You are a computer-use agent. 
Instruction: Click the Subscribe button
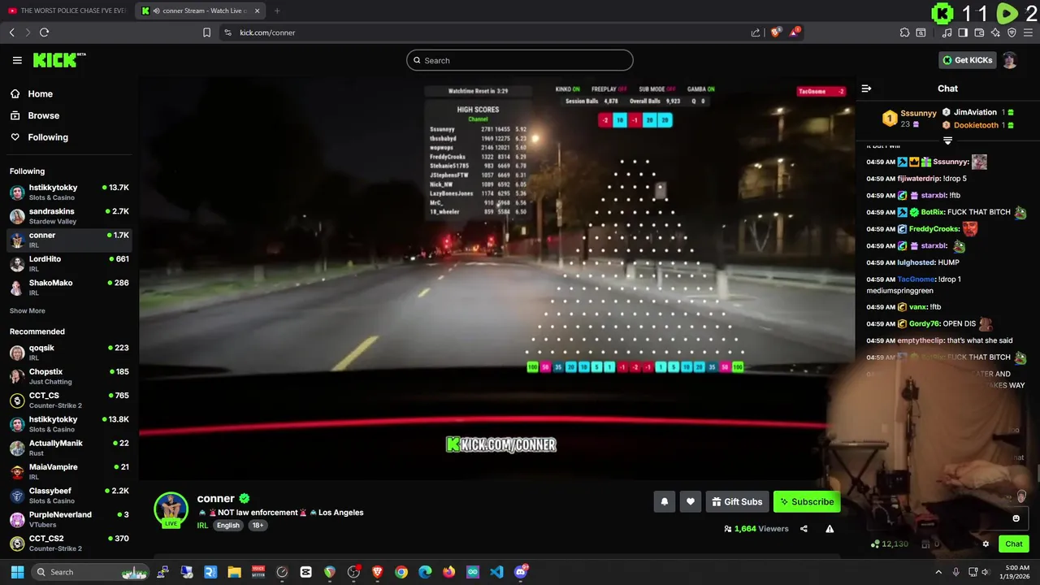807,502
